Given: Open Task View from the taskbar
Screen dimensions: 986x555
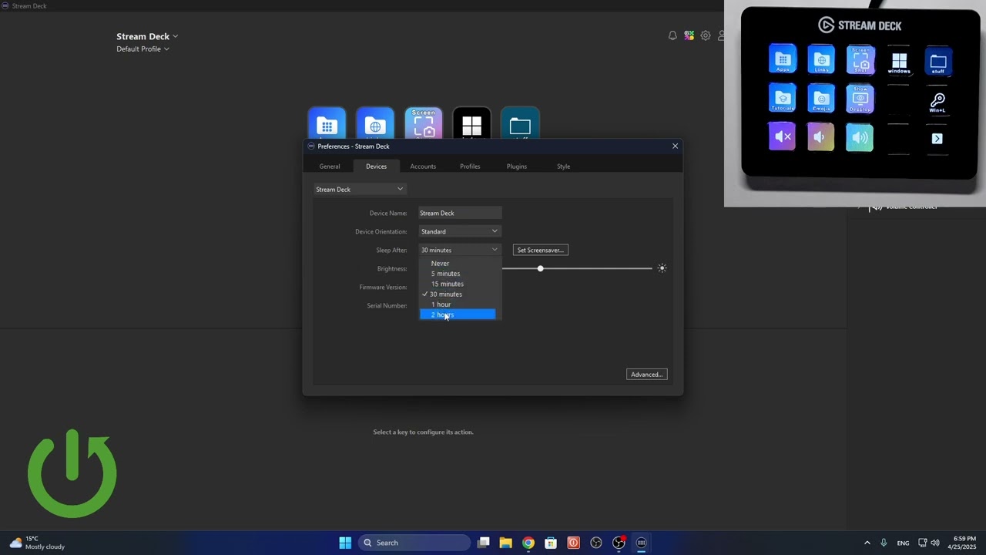Looking at the screenshot, I should [483, 543].
